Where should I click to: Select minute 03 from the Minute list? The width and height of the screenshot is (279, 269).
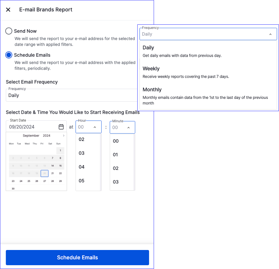[115, 182]
